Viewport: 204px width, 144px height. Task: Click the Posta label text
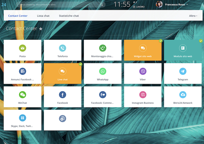click(22, 56)
